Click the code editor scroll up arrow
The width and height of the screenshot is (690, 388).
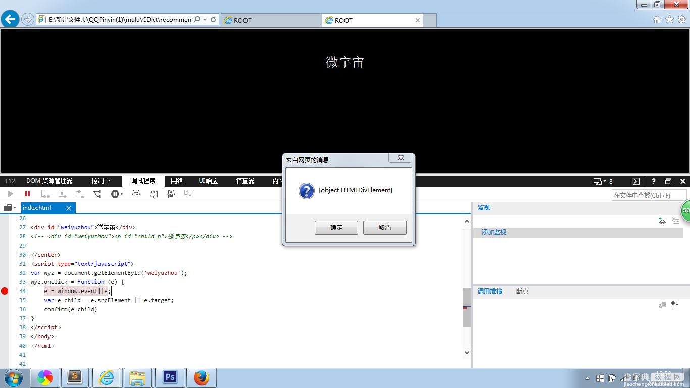(467, 221)
